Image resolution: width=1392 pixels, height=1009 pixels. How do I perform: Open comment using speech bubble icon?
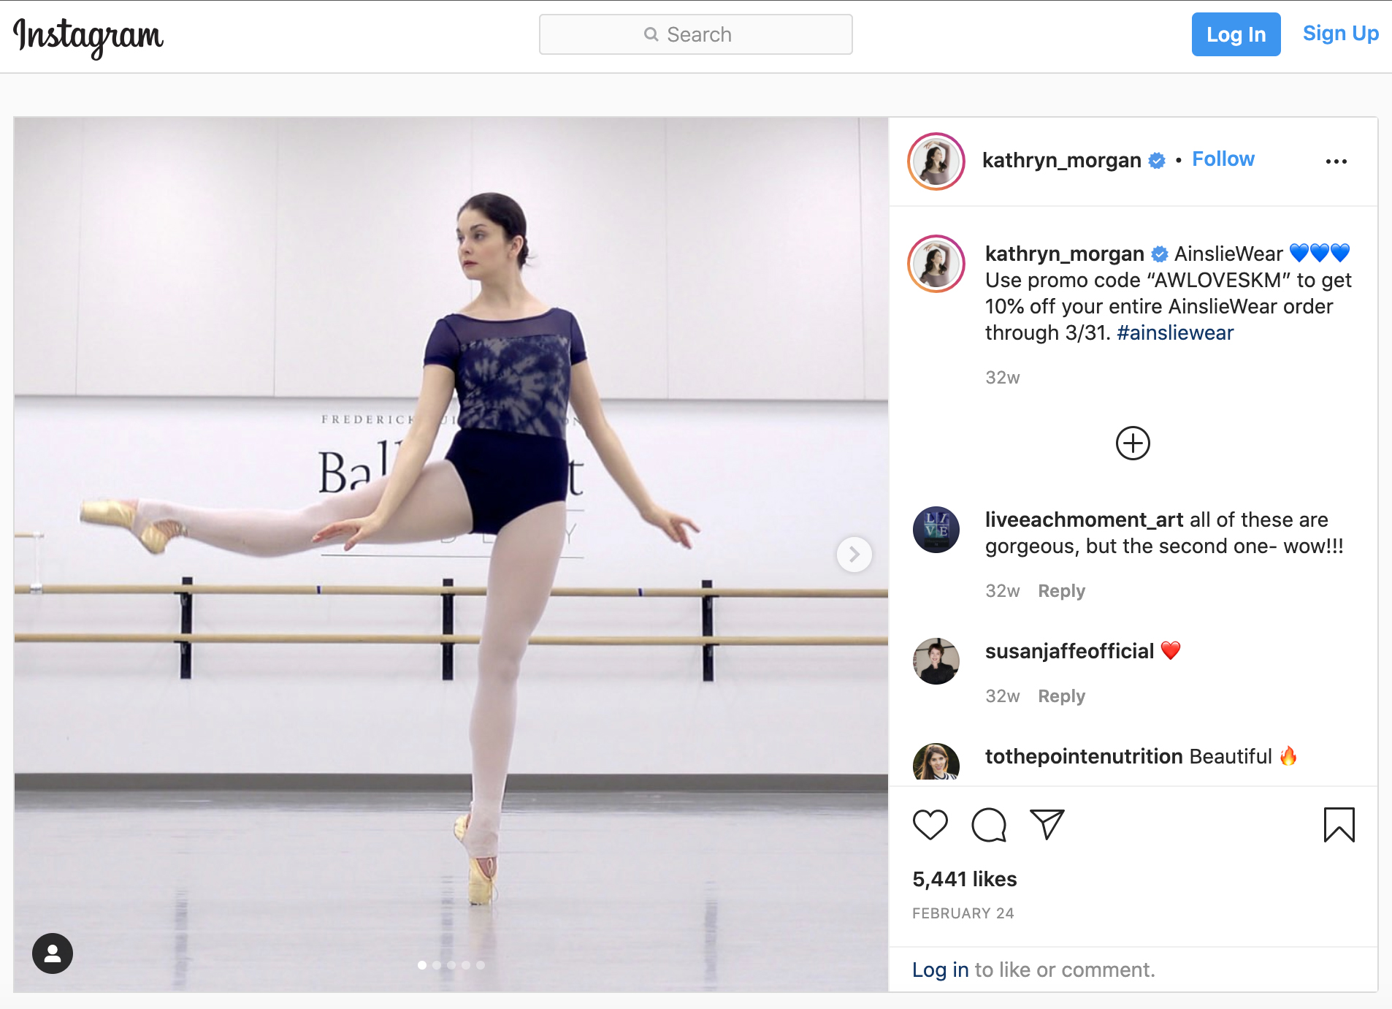tap(989, 825)
